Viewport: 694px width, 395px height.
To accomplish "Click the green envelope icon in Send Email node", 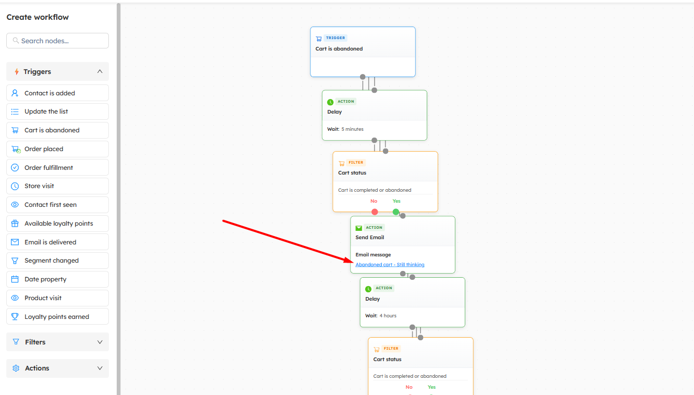I will click(x=358, y=228).
